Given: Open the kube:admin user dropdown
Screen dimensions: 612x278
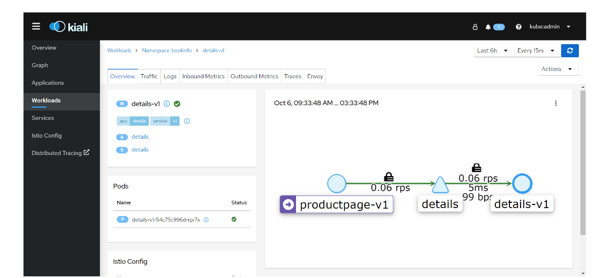Looking at the screenshot, I should coord(549,27).
